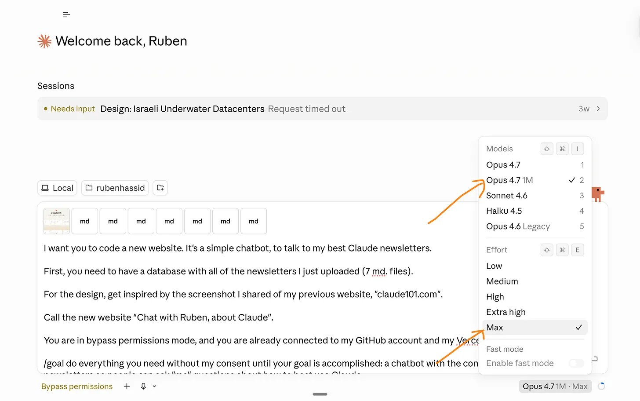640x401 pixels.
Task: Click inside the prompt text area
Action: point(259,306)
